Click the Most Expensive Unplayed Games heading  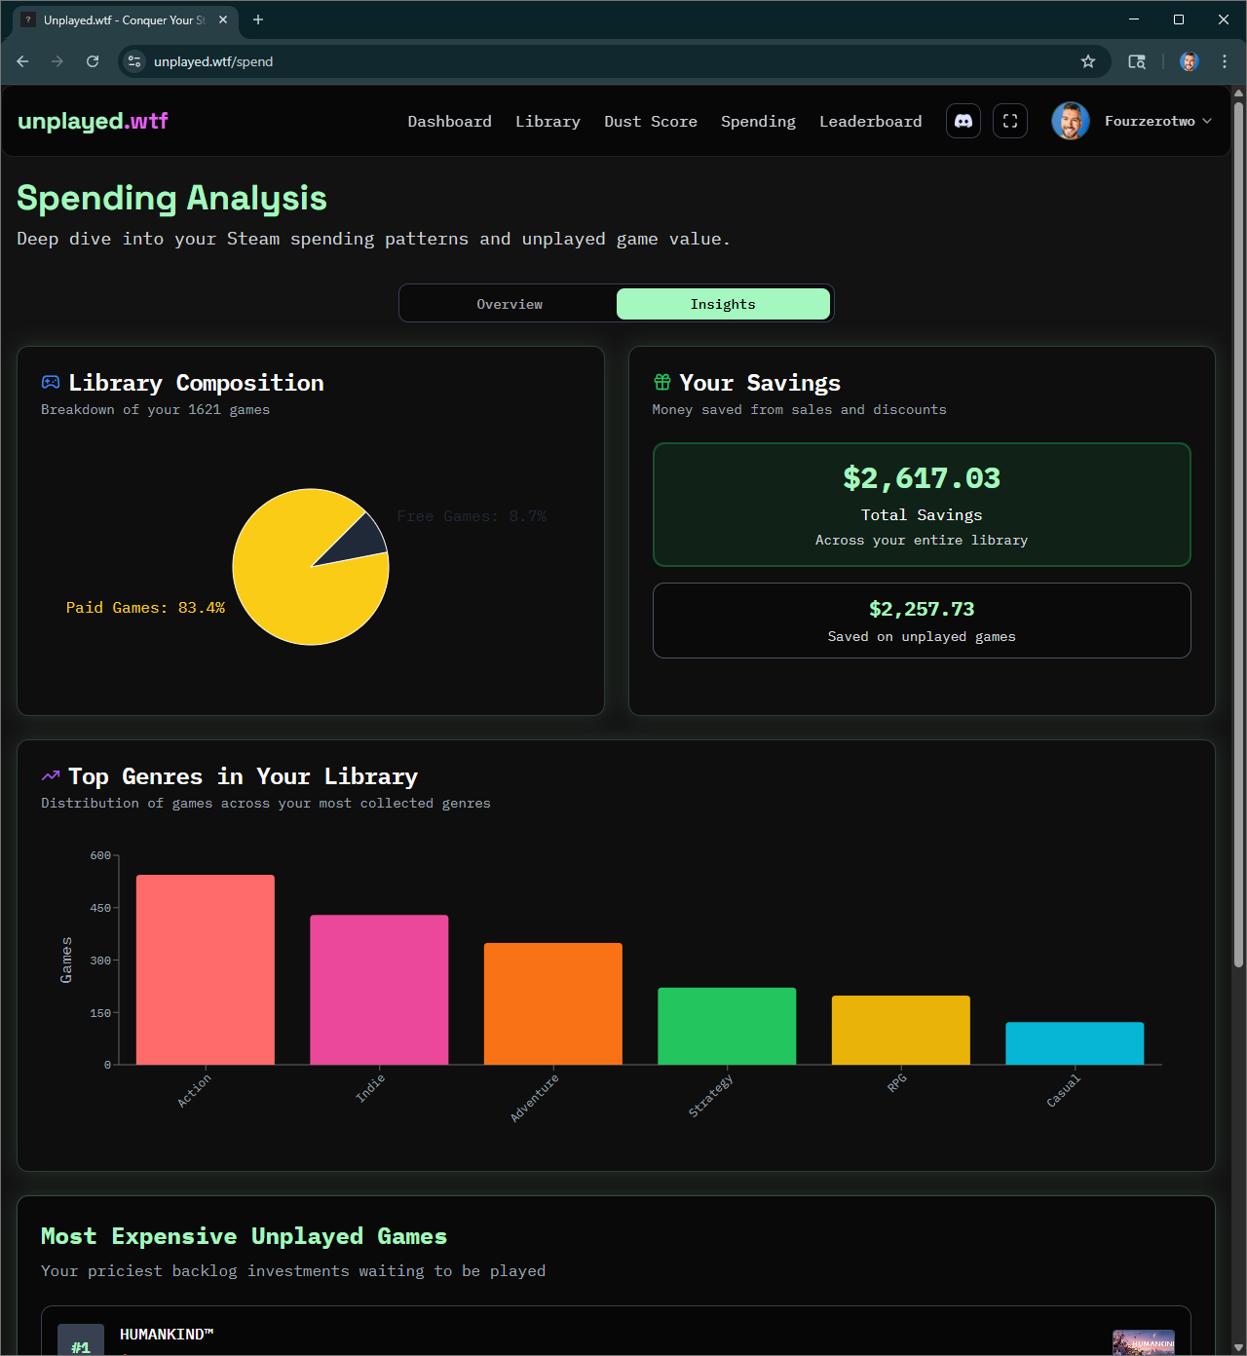(x=244, y=1236)
